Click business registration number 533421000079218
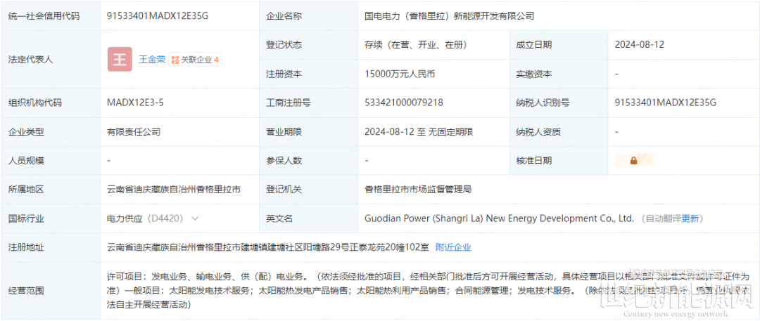760x321 pixels. 404,103
